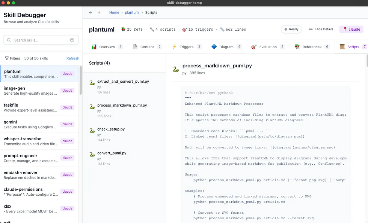The image size is (368, 223).
Task: Click the Ready status pill
Action: click(291, 29)
